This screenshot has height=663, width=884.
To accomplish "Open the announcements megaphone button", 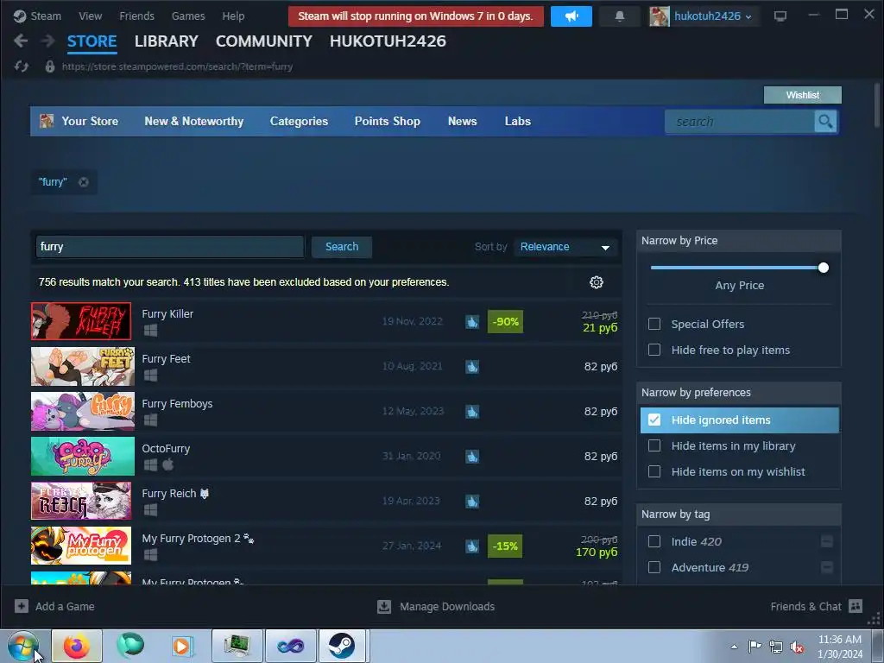I will (x=571, y=16).
